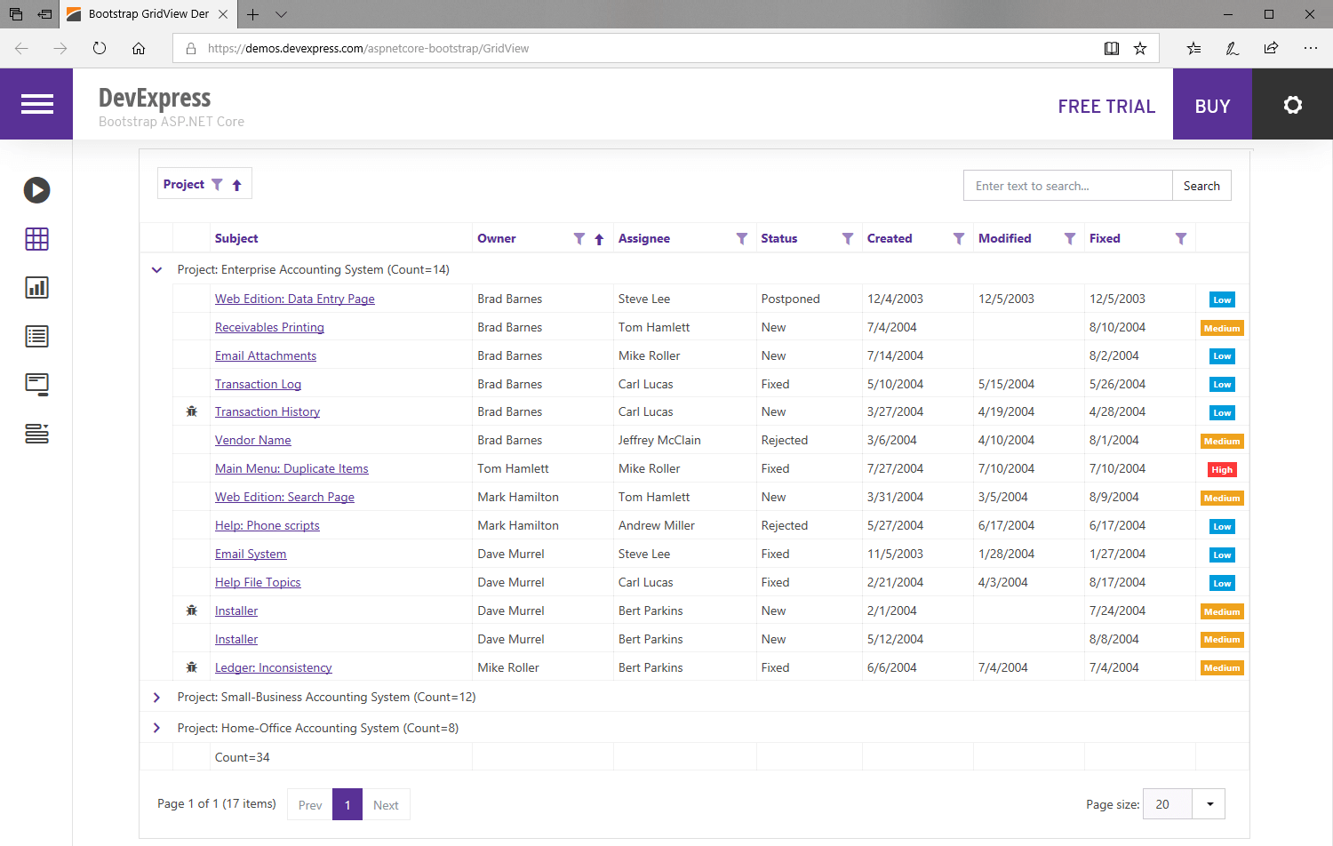Click the play circle sidebar icon
Screen dimensions: 1333x846
click(x=36, y=190)
